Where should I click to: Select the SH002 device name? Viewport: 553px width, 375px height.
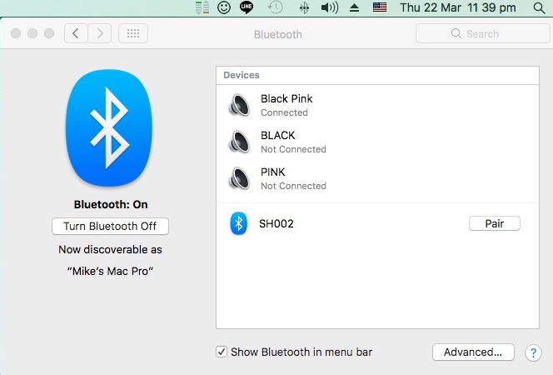pyautogui.click(x=276, y=223)
